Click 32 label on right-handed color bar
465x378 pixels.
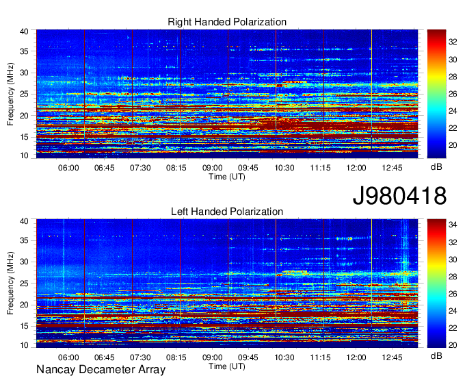[453, 42]
